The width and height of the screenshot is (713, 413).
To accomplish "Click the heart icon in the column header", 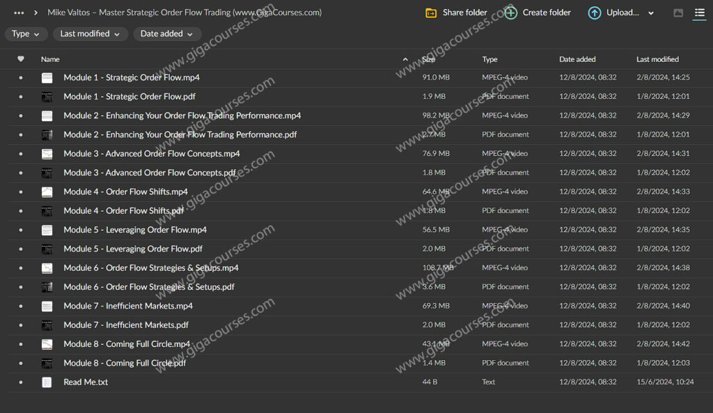I will 20,59.
